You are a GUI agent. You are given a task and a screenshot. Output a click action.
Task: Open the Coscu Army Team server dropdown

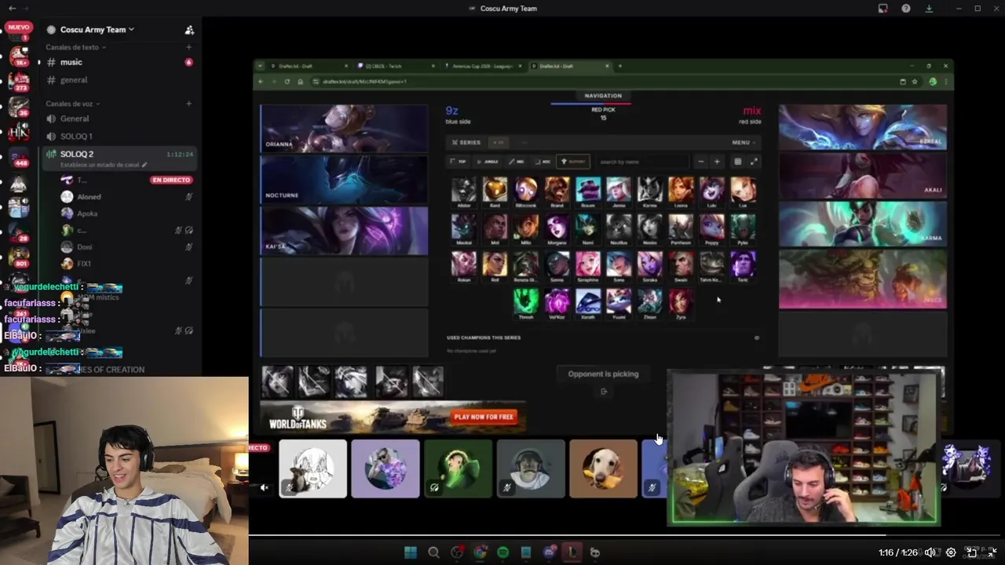(x=97, y=30)
